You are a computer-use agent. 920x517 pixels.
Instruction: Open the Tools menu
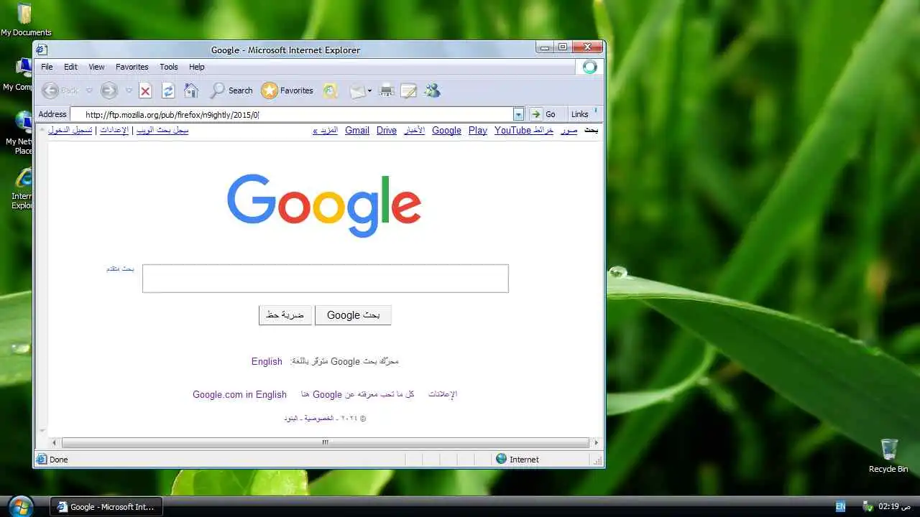click(169, 67)
